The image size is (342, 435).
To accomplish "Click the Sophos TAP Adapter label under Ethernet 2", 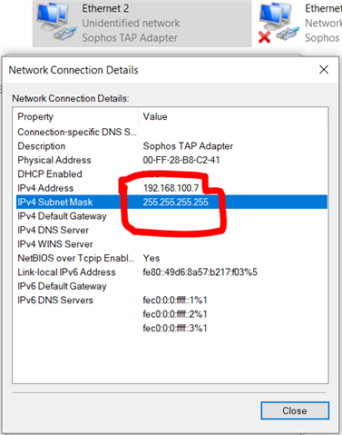I will click(x=130, y=38).
